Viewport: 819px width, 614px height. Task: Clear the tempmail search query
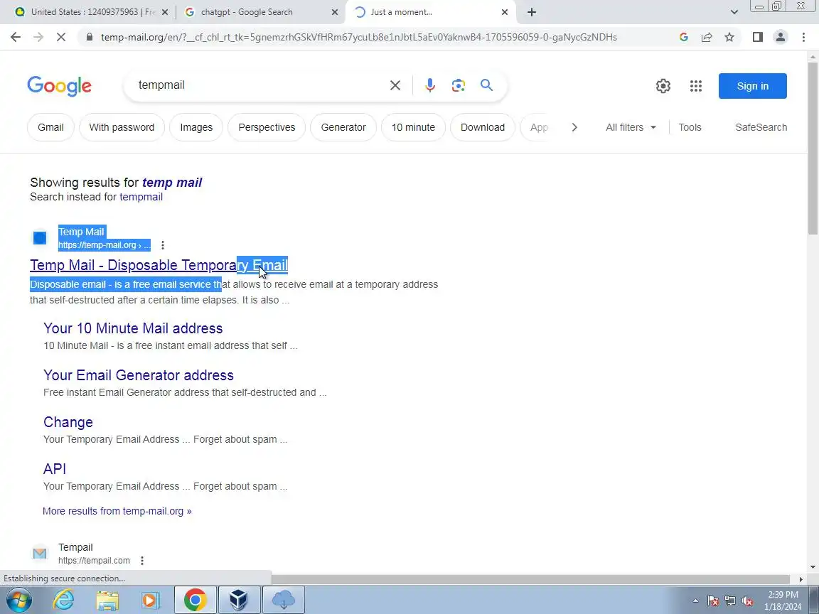pos(395,85)
